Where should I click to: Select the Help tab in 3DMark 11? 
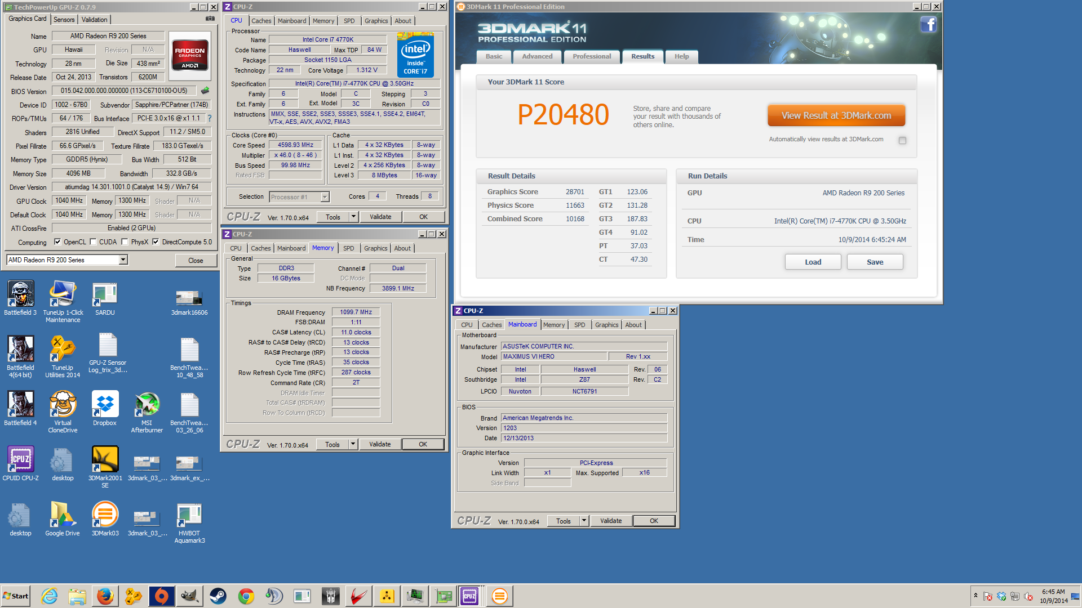(681, 56)
